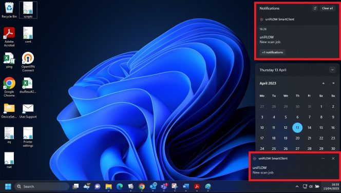341x193 pixels.
Task: Expand the +1 notifications button
Action: coord(272,52)
